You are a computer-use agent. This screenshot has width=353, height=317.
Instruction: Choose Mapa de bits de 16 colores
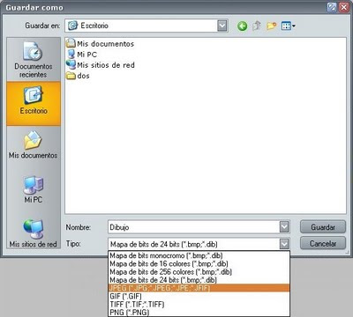click(x=199, y=263)
